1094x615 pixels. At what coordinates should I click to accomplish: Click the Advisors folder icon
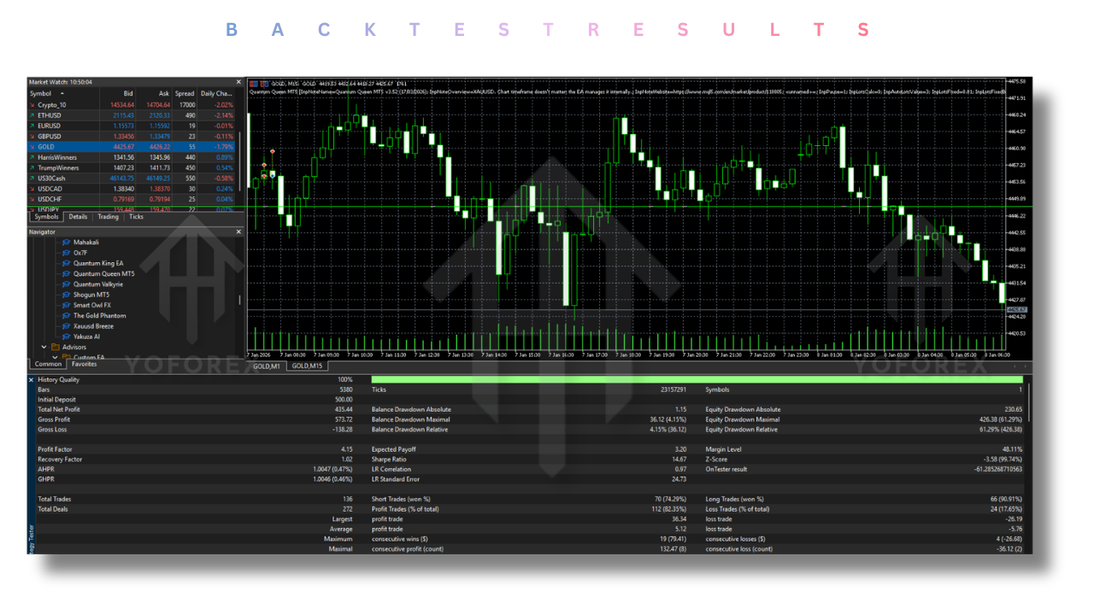click(57, 348)
